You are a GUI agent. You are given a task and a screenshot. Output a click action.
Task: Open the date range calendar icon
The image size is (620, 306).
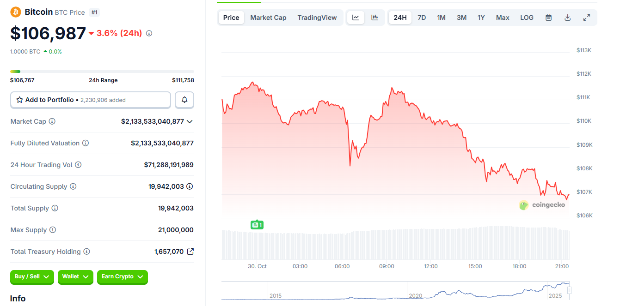coord(548,17)
